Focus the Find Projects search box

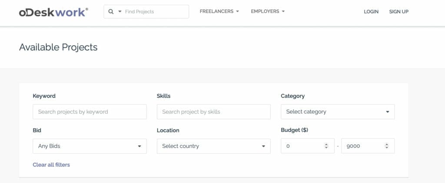(146, 12)
